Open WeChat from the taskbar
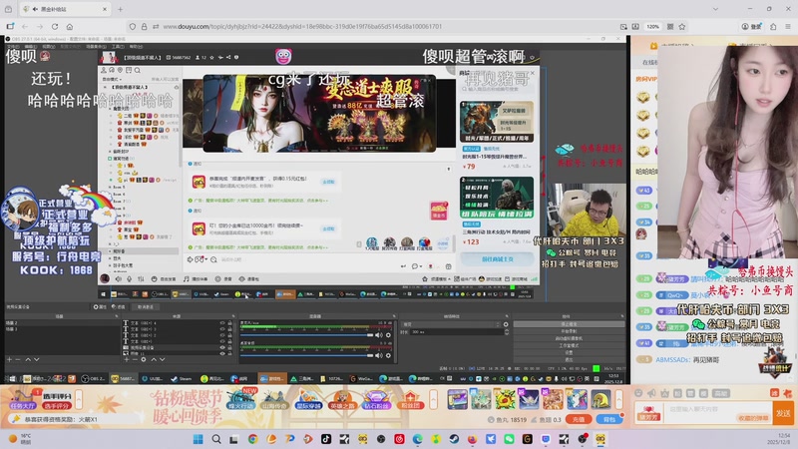This screenshot has height=449, width=798. click(509, 439)
